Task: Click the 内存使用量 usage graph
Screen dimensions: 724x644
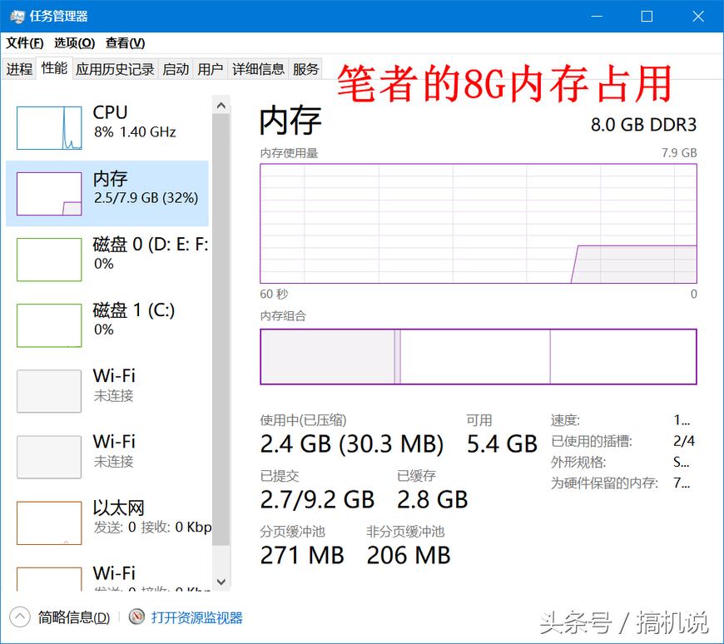Action: (479, 222)
